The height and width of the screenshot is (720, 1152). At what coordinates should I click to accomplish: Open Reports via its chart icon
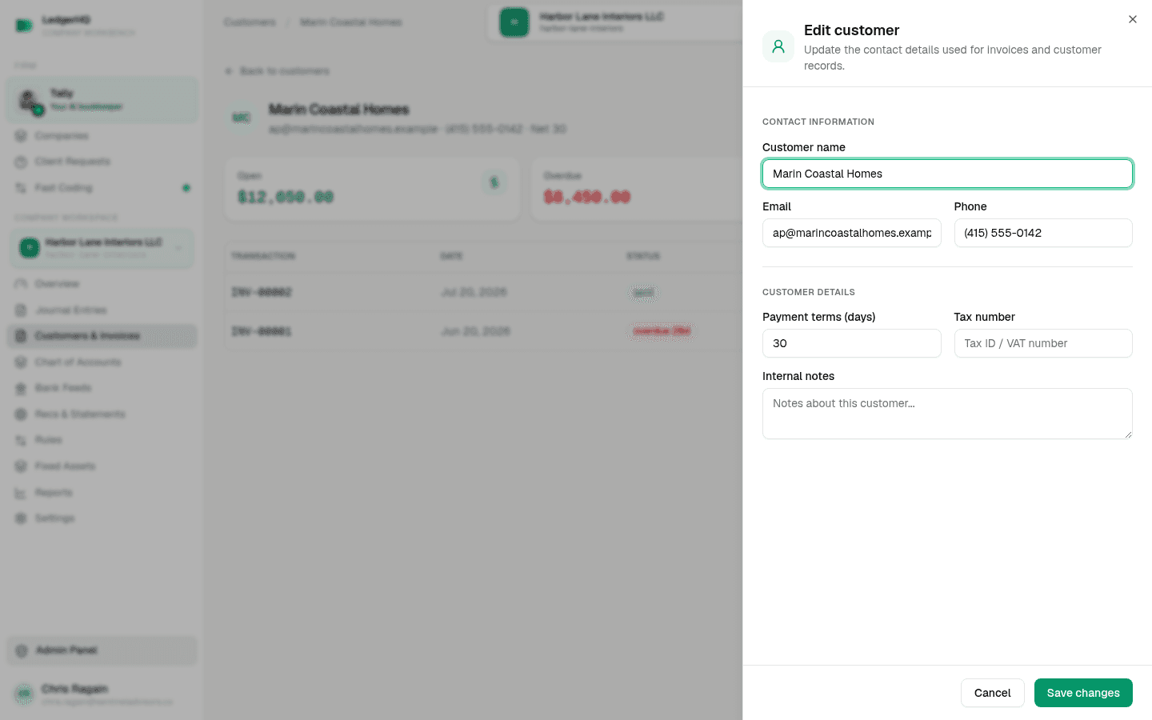pos(22,493)
